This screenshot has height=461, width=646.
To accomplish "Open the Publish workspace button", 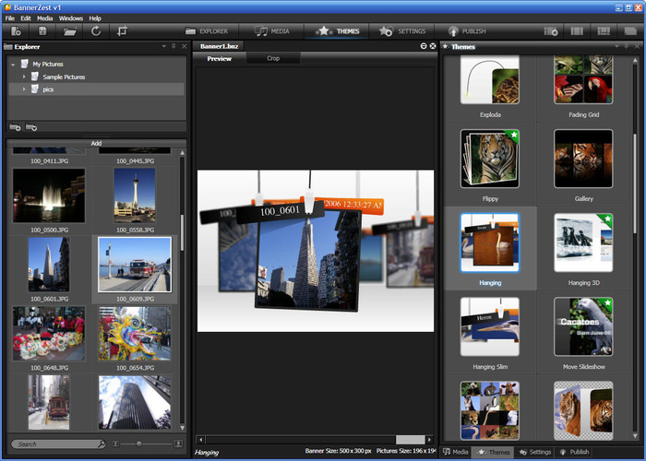I will pos(467,31).
